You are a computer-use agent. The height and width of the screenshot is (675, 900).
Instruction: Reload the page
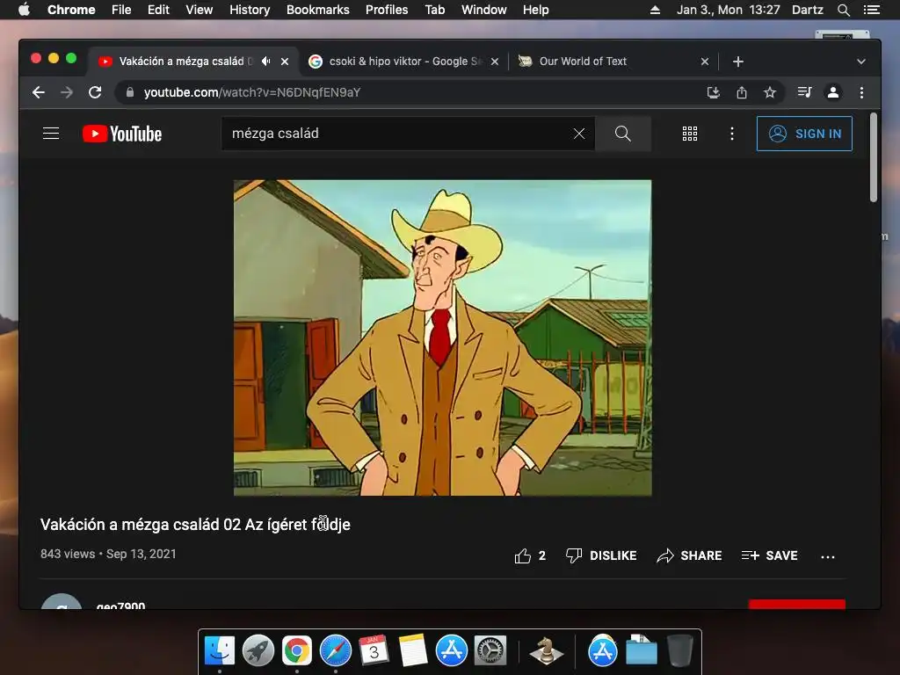tap(95, 92)
